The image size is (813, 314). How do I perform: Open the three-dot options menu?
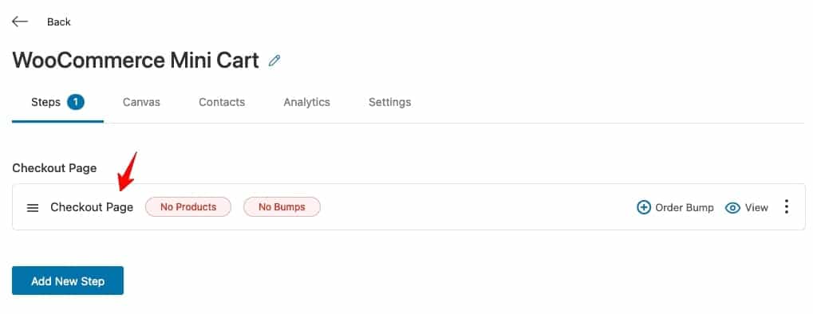click(787, 206)
